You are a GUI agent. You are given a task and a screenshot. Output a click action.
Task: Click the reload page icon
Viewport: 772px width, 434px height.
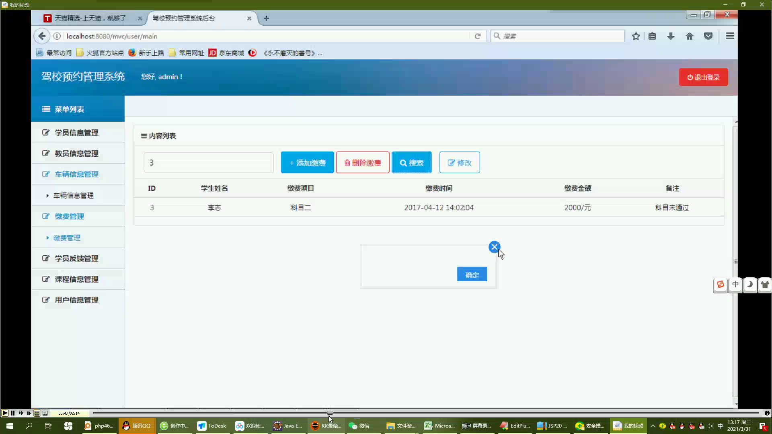(478, 36)
